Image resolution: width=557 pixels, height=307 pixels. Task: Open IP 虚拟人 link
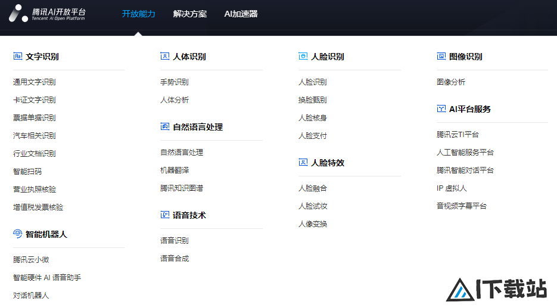452,188
